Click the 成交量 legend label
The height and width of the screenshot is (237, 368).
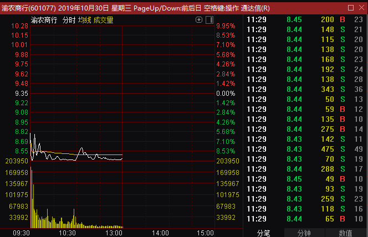(x=103, y=20)
